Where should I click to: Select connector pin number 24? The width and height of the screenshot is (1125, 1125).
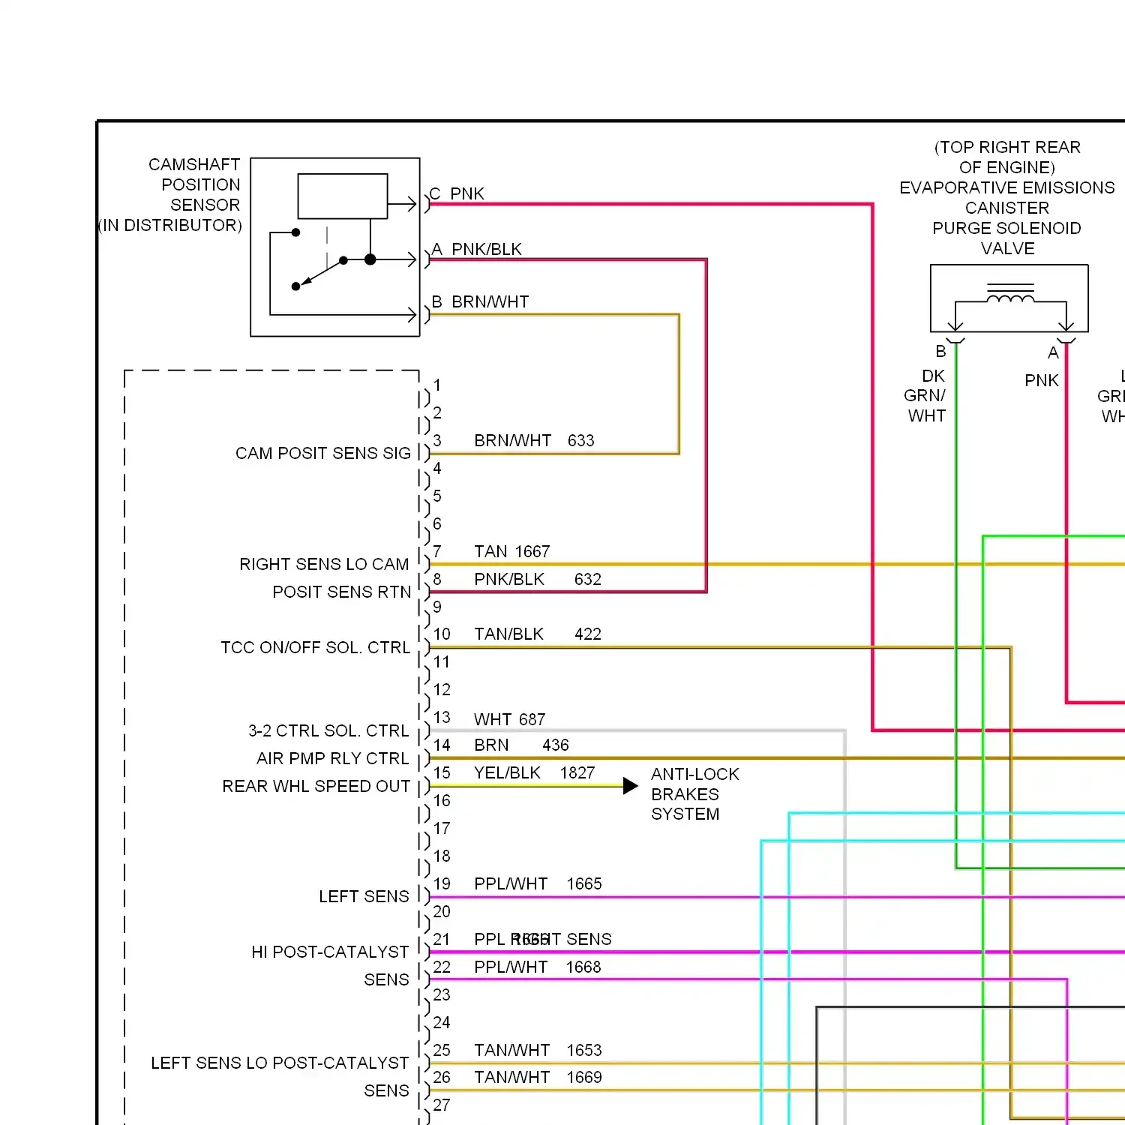442,1022
